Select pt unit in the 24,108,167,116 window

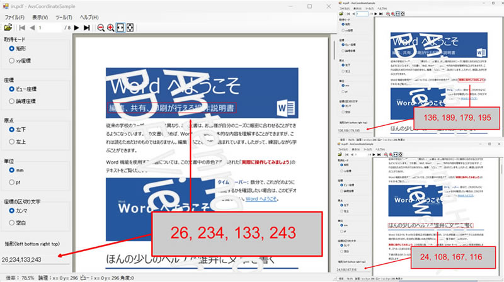[x=344, y=231]
